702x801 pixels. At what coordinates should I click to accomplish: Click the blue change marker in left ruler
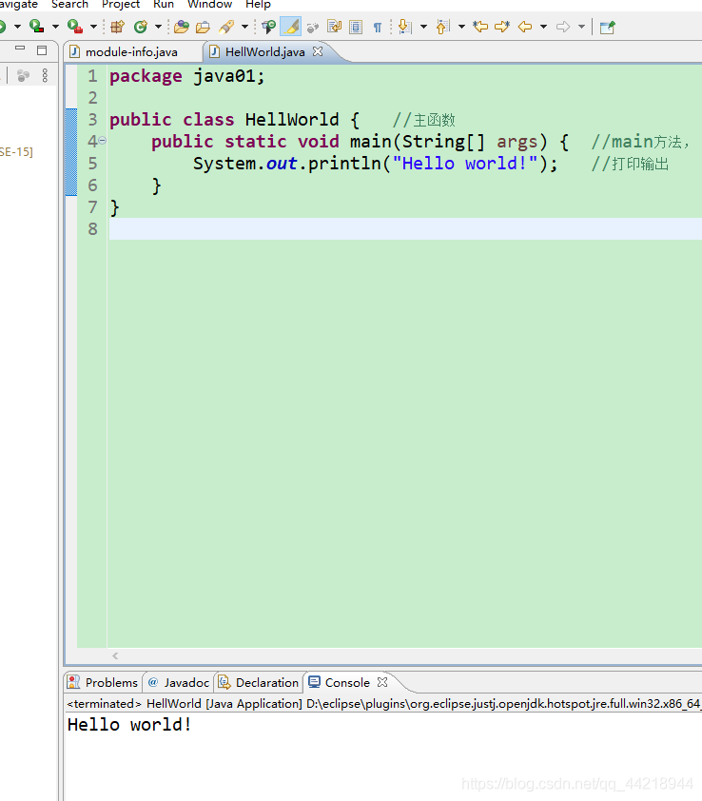pos(71,152)
